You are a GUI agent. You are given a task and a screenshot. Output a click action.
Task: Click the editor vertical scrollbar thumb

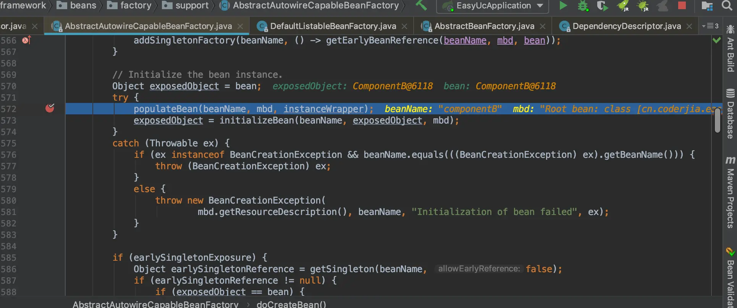point(718,120)
